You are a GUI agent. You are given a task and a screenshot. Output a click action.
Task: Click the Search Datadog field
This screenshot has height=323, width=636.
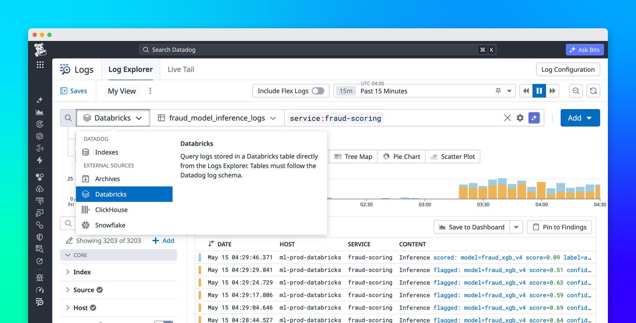(x=318, y=50)
